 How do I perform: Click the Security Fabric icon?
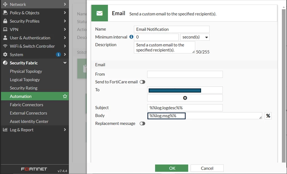5,63
